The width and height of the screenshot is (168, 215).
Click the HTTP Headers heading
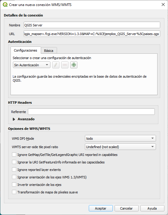coord(20,103)
